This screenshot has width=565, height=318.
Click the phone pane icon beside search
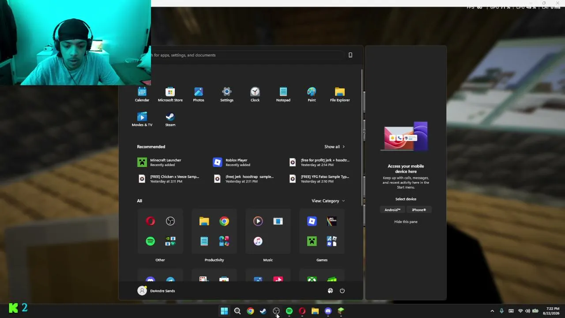pyautogui.click(x=350, y=55)
